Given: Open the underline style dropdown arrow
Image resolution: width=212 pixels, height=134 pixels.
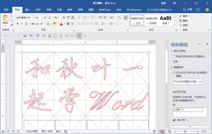Looking at the screenshot, I should (29, 24).
